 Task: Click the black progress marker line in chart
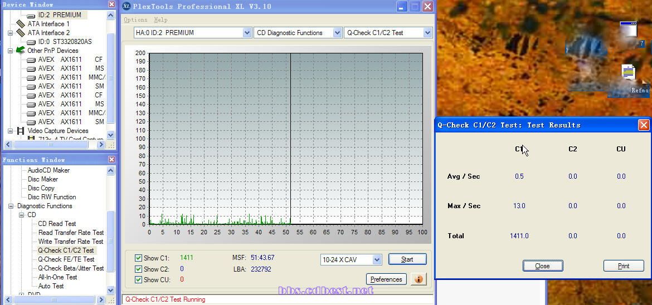coord(290,139)
